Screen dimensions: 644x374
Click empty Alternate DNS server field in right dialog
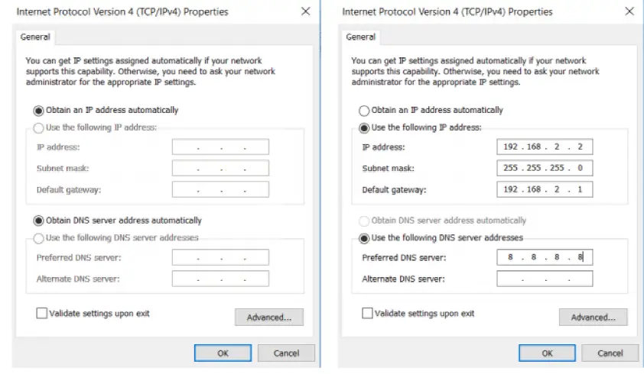tap(545, 279)
